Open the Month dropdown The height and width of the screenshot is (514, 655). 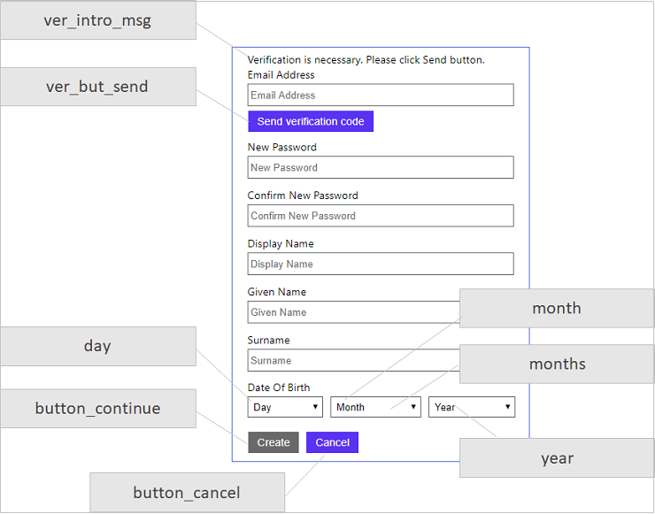[375, 407]
